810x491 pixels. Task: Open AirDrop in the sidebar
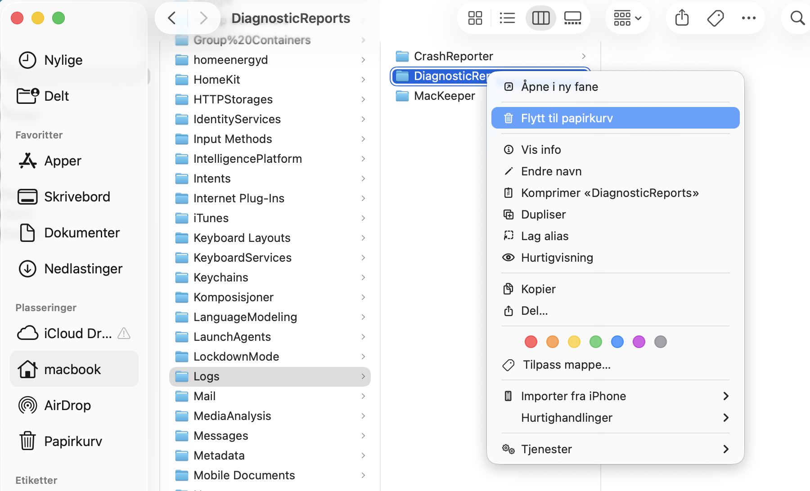click(74, 405)
